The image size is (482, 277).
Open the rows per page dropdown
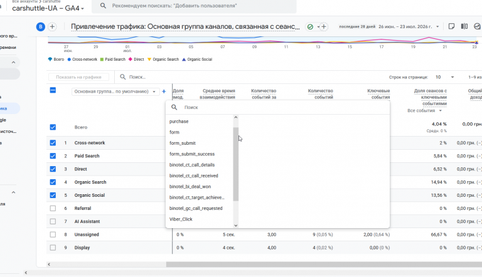[444, 77]
